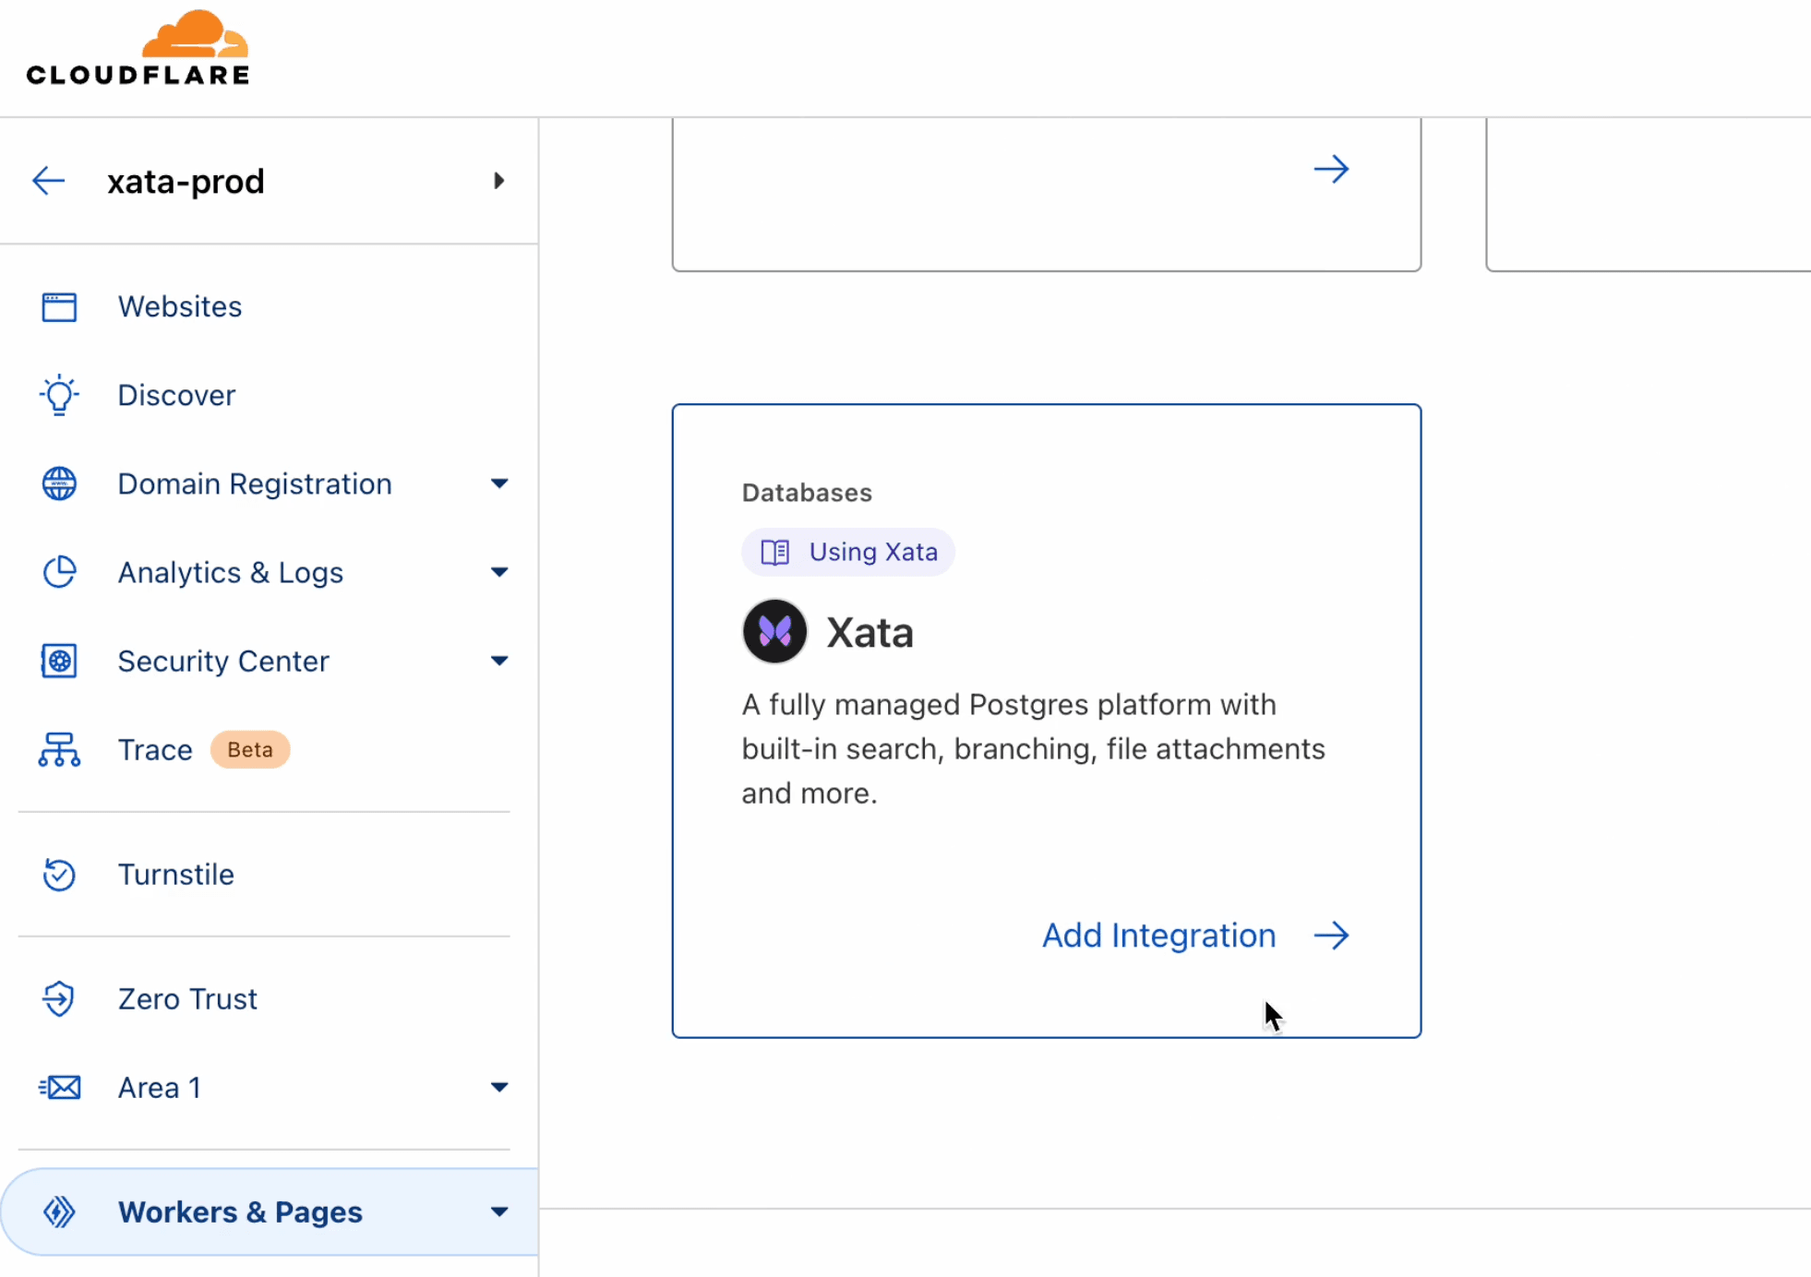This screenshot has width=1811, height=1277.
Task: Click the back arrow for xata-prod
Action: click(48, 180)
